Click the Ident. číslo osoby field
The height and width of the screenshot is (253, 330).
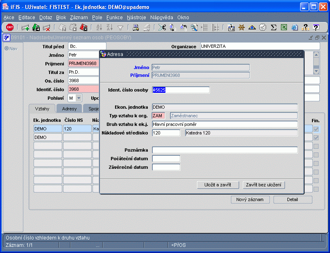[x=181, y=90]
